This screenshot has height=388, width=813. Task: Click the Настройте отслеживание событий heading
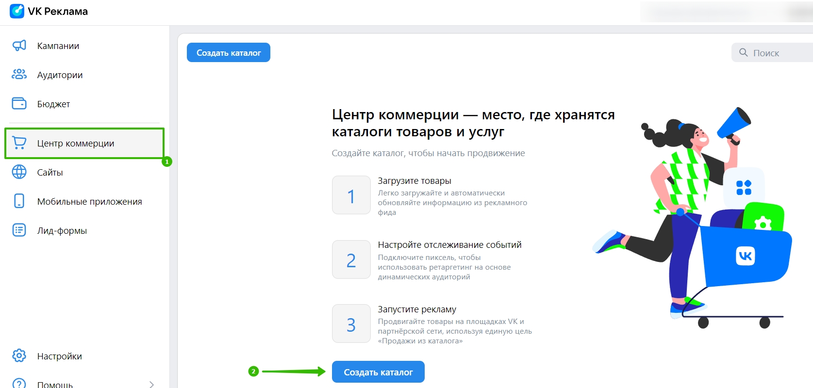click(x=450, y=245)
